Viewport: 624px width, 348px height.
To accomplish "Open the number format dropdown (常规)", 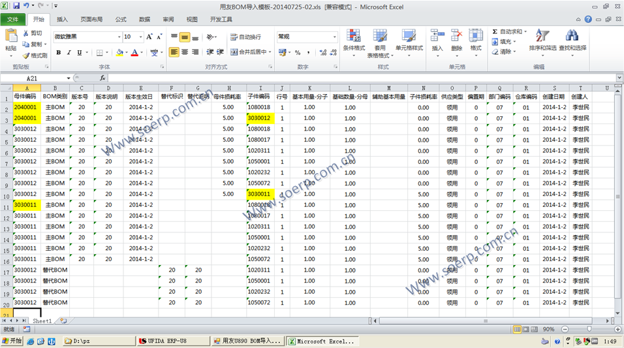I will 334,37.
